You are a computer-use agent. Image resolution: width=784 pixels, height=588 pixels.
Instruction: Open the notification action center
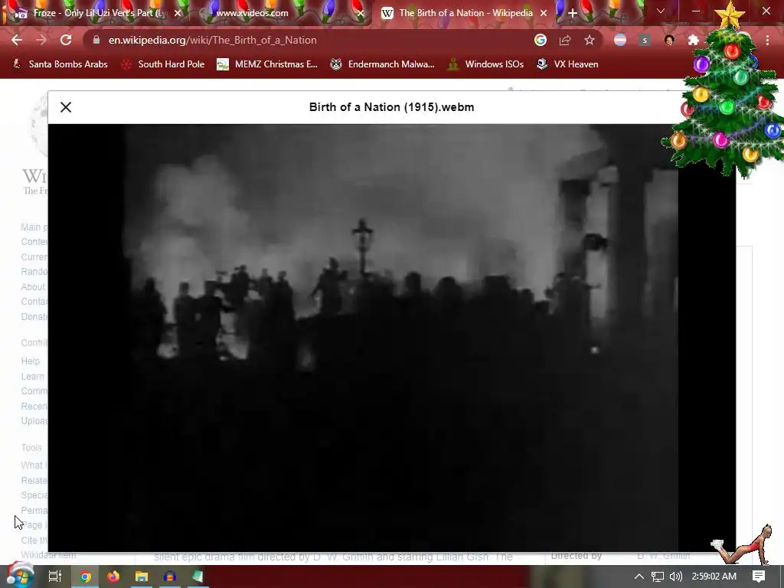(759, 577)
